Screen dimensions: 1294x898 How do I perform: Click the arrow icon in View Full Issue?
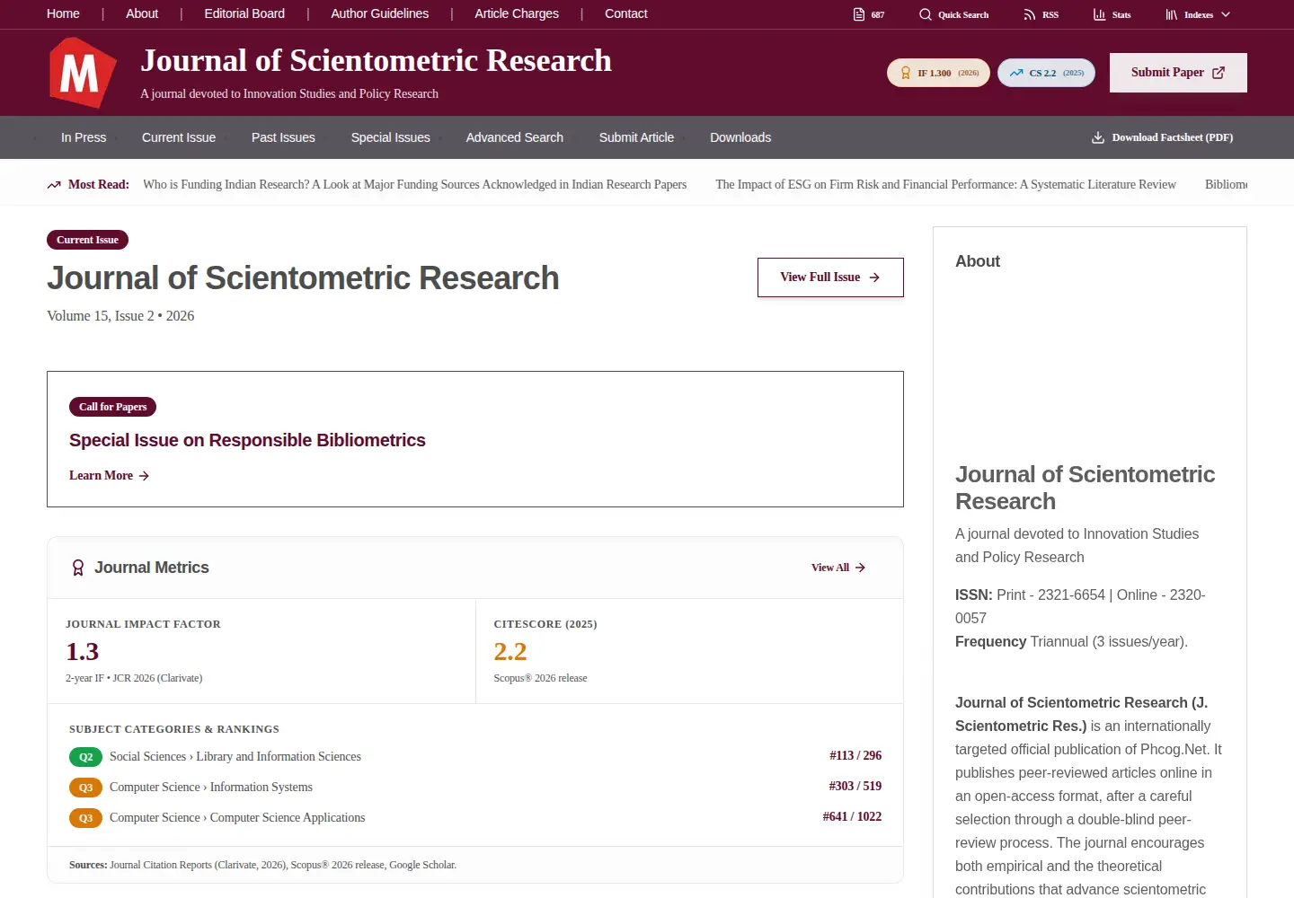[x=874, y=277]
